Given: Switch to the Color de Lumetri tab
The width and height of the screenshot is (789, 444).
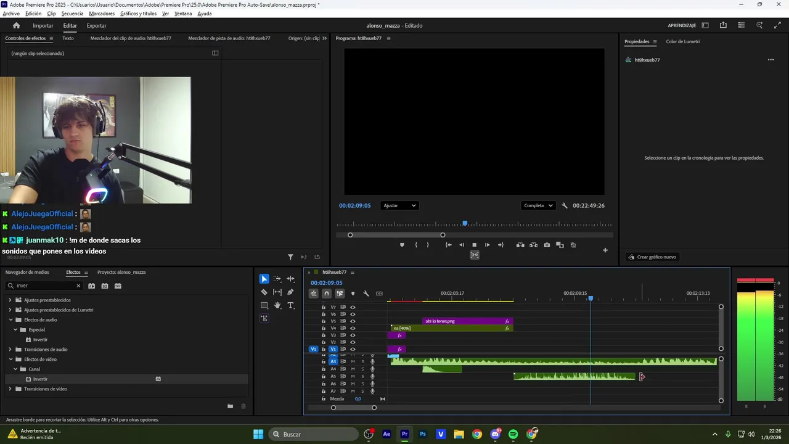Looking at the screenshot, I should click(x=682, y=42).
